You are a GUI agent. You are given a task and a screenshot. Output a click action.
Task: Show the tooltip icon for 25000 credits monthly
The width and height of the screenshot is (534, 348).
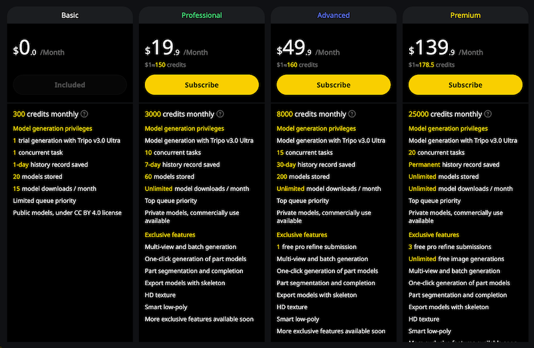488,114
